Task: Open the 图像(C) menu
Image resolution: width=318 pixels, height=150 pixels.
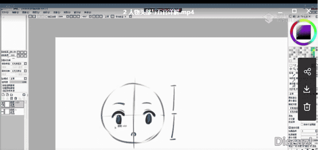Action: click(x=25, y=12)
